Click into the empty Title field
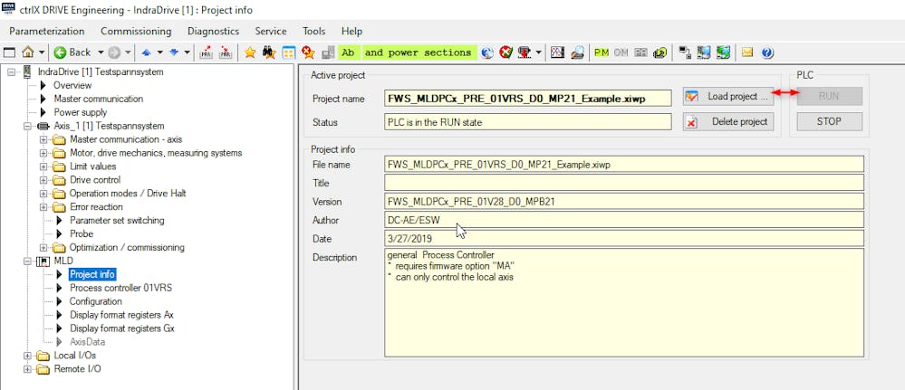Image resolution: width=905 pixels, height=390 pixels. point(624,183)
